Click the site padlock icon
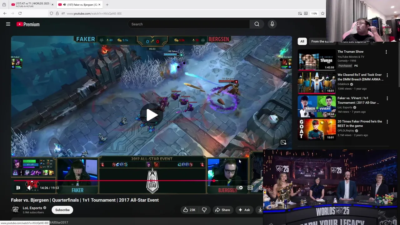400x225 pixels. tap(57, 13)
